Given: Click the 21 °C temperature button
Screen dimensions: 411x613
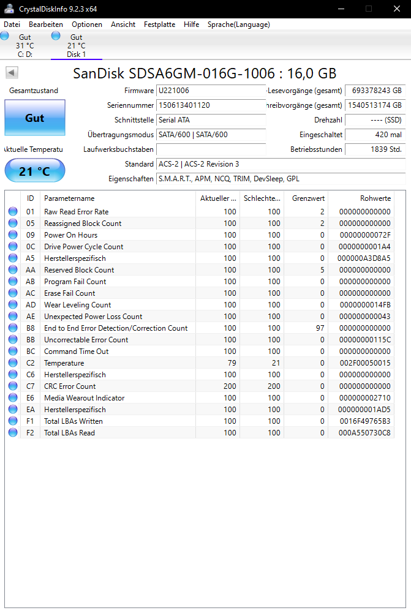Looking at the screenshot, I should pyautogui.click(x=35, y=171).
